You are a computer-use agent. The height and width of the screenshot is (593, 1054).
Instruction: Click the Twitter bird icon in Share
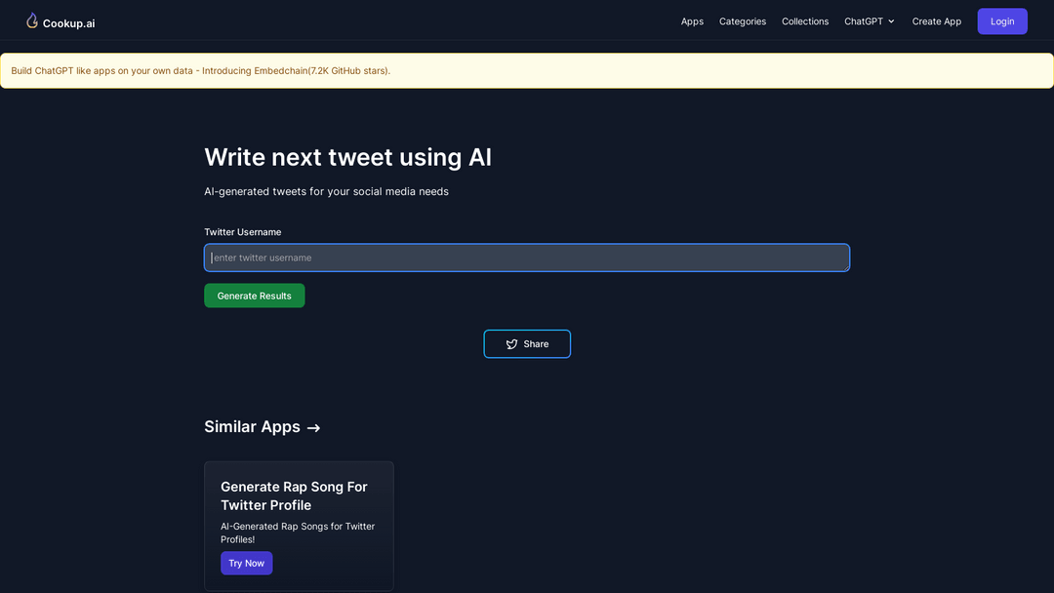(x=511, y=344)
